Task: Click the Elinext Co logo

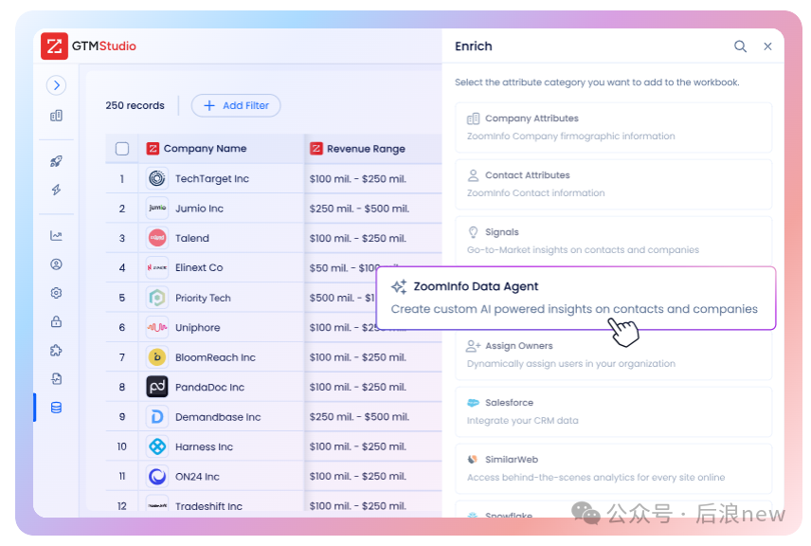Action: (x=157, y=267)
